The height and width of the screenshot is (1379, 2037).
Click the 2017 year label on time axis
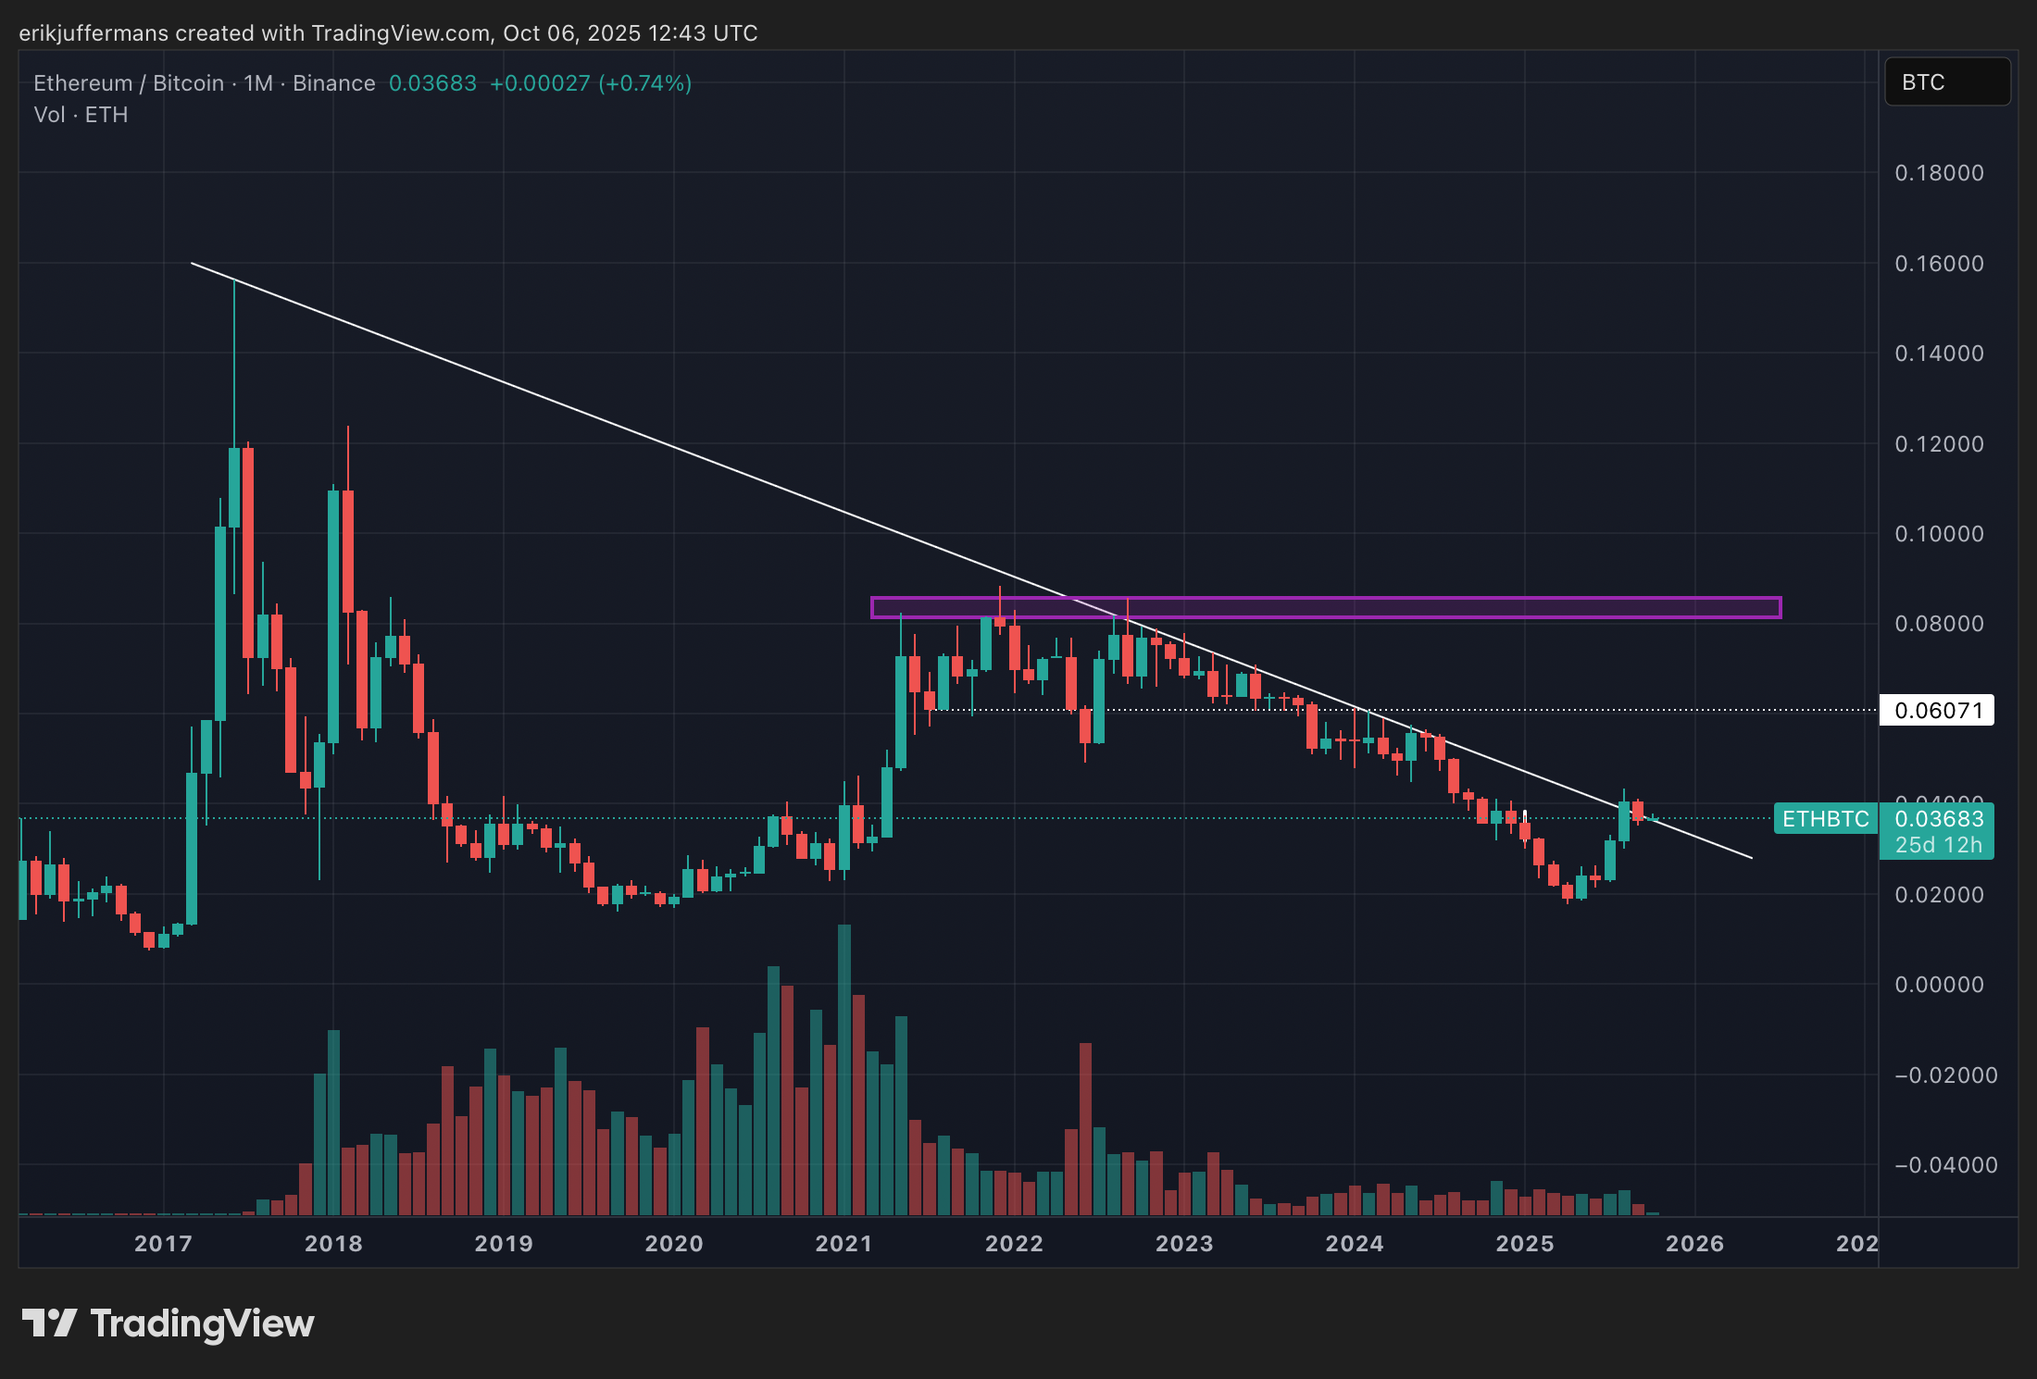point(163,1243)
